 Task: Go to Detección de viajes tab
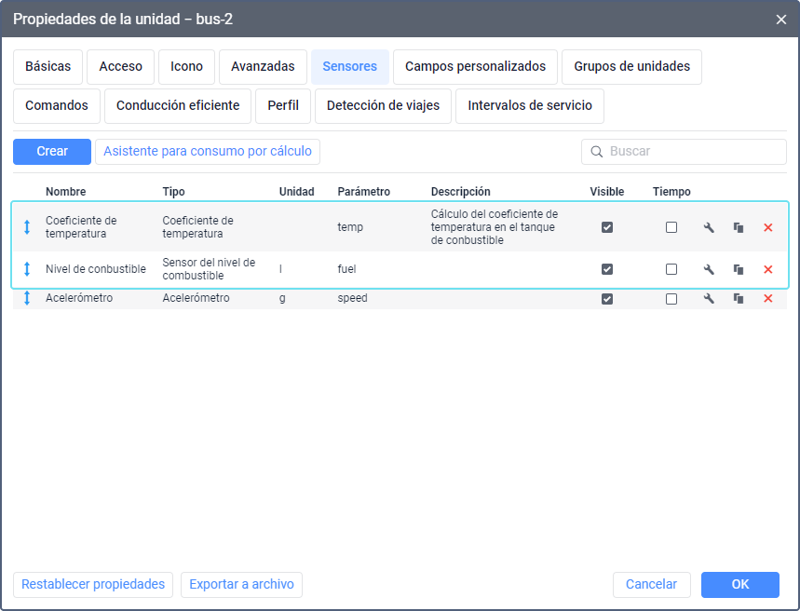[x=383, y=106]
